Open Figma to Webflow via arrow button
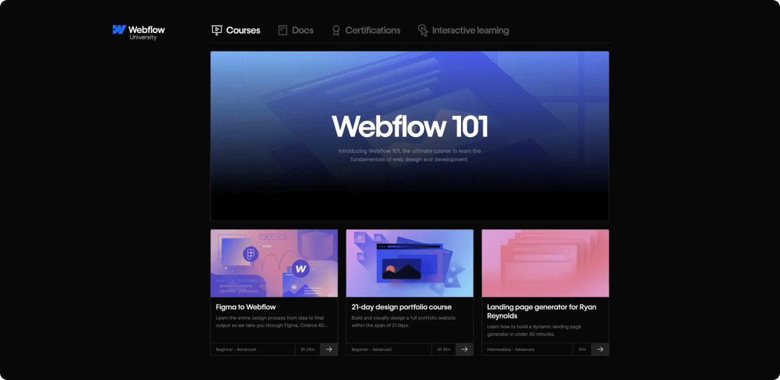This screenshot has width=780, height=380. point(329,349)
